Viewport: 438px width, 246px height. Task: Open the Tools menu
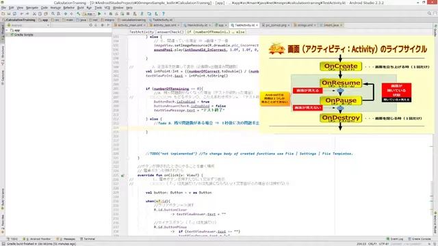pos(98,8)
